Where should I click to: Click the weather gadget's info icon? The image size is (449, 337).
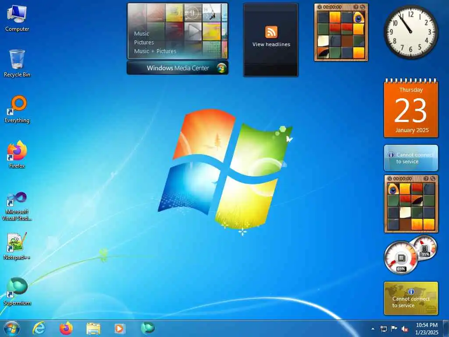pyautogui.click(x=391, y=155)
